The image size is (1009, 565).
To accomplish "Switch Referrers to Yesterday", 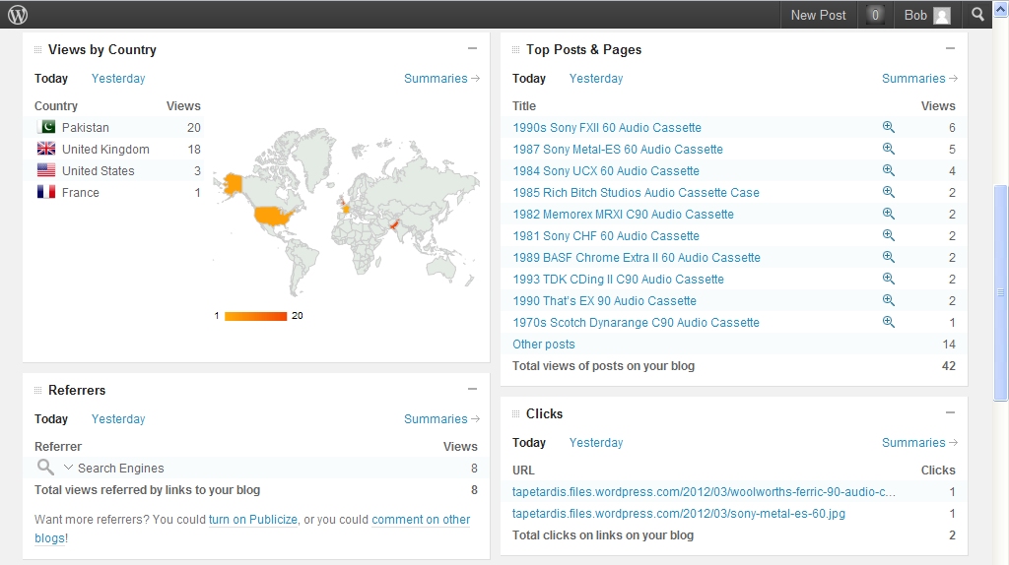I will (x=118, y=419).
